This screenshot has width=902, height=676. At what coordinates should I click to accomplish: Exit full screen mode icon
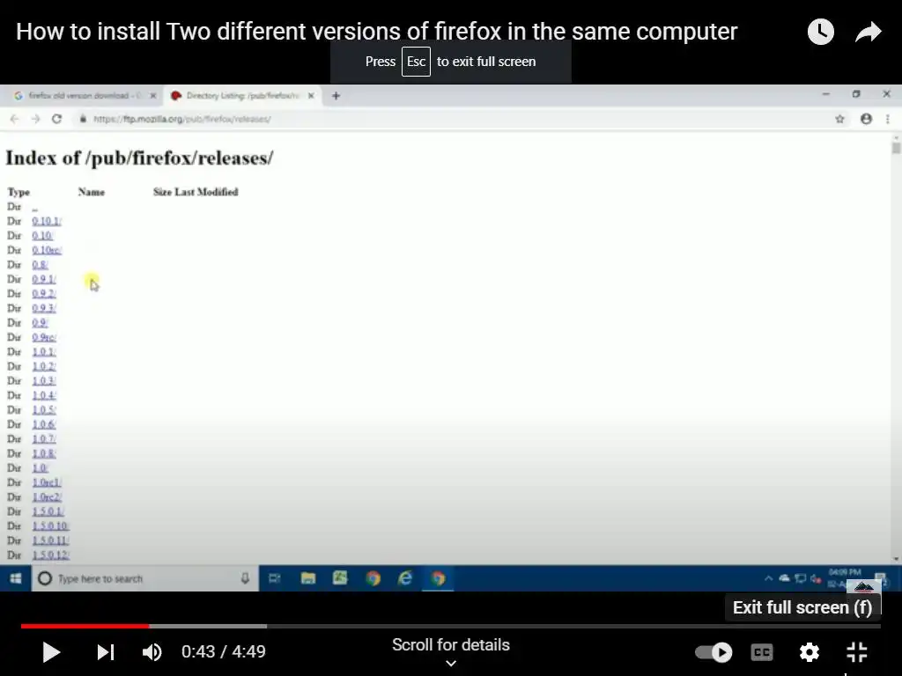click(x=857, y=652)
